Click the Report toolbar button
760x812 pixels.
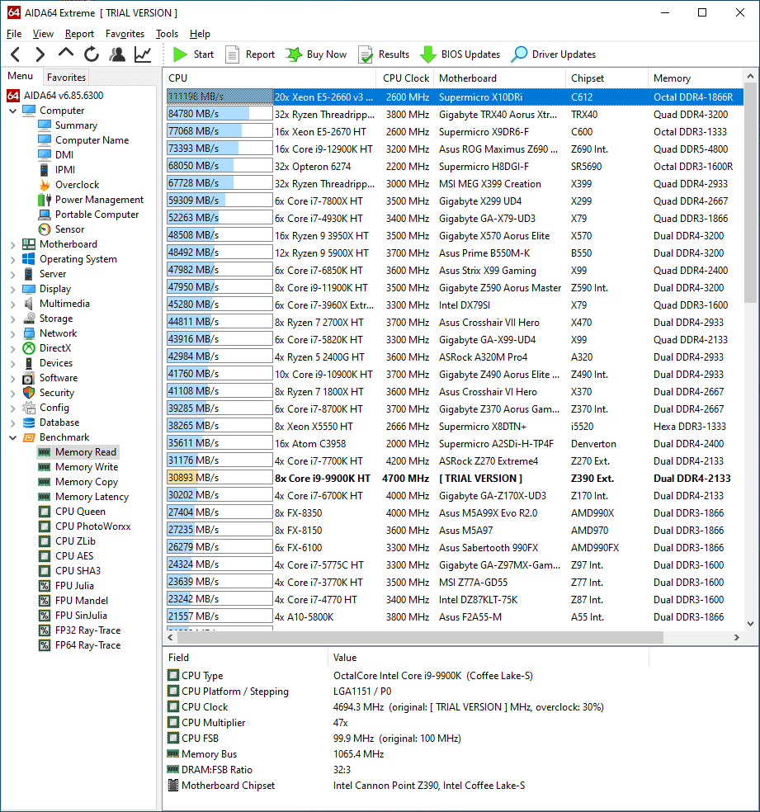pyautogui.click(x=251, y=54)
